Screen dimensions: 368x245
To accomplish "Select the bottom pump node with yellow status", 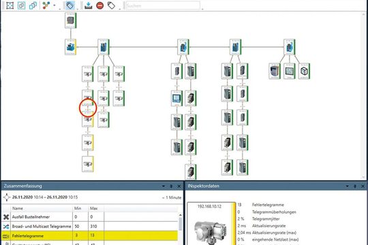I will click(x=88, y=164).
